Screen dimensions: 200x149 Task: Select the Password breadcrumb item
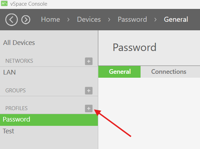[132, 19]
